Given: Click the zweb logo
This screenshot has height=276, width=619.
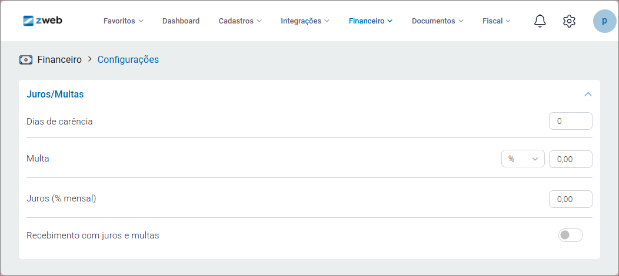Looking at the screenshot, I should coord(42,21).
